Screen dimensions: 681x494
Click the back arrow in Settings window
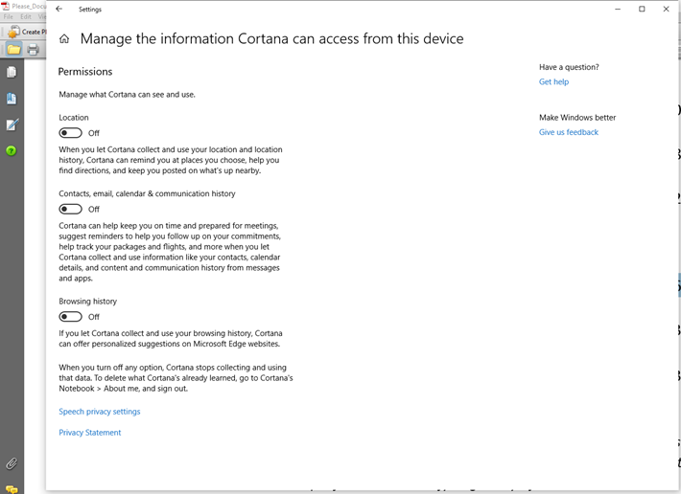pyautogui.click(x=59, y=9)
